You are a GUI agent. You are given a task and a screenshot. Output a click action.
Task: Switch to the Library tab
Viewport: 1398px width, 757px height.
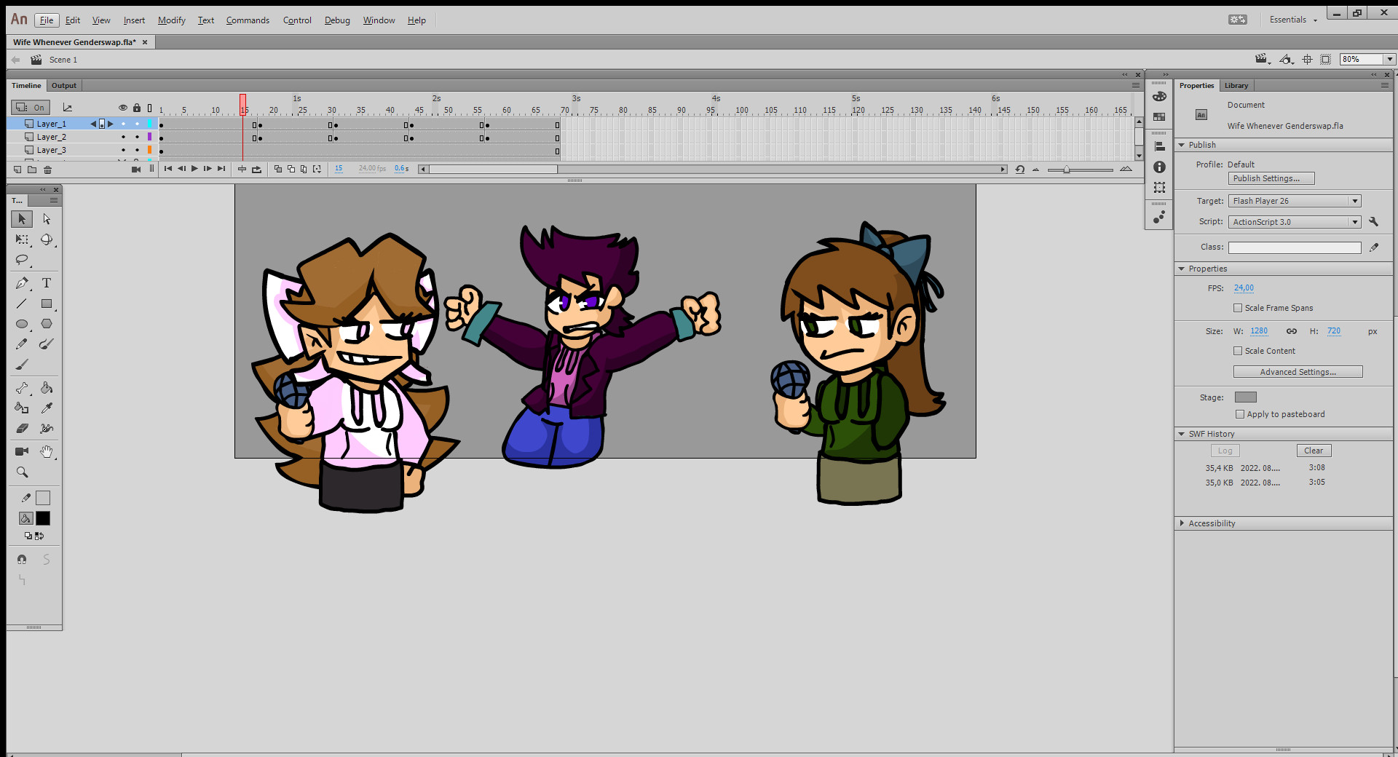pos(1236,86)
